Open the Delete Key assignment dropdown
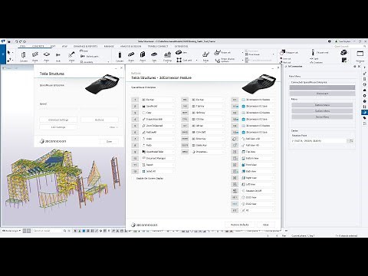368x276 pixels. (208, 145)
